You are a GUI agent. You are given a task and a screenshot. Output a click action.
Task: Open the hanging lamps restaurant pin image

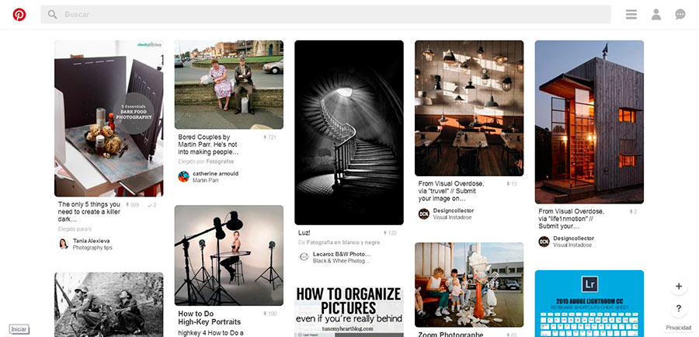coord(469,109)
